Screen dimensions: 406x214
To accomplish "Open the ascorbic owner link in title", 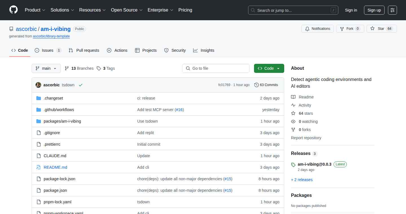I will pos(26,29).
